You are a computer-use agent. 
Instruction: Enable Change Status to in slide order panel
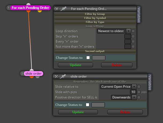pyautogui.click(x=87, y=105)
